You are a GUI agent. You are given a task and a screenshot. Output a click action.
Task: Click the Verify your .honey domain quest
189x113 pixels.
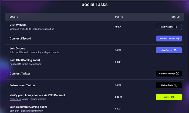pos(37,95)
